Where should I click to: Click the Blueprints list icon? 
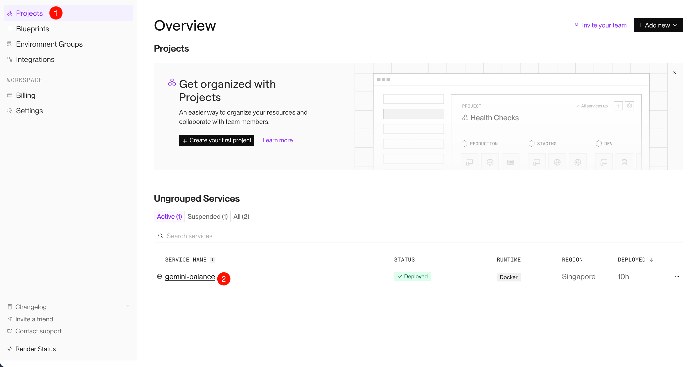click(x=10, y=29)
